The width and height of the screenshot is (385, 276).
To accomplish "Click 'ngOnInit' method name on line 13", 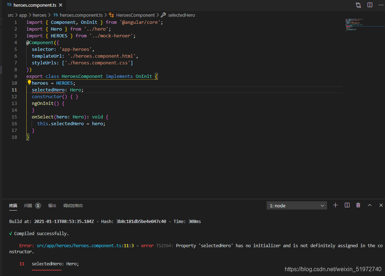I will coord(42,103).
